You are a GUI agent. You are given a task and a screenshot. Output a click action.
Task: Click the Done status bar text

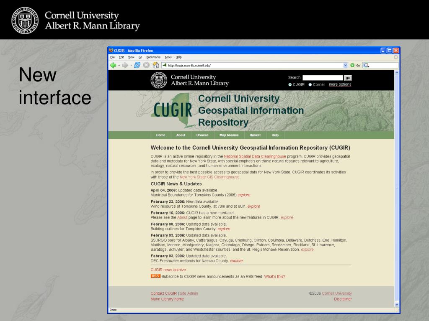click(113, 310)
